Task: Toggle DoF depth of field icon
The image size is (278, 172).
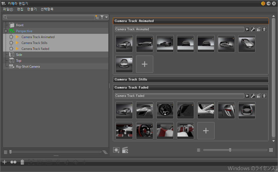Action: click(x=40, y=162)
